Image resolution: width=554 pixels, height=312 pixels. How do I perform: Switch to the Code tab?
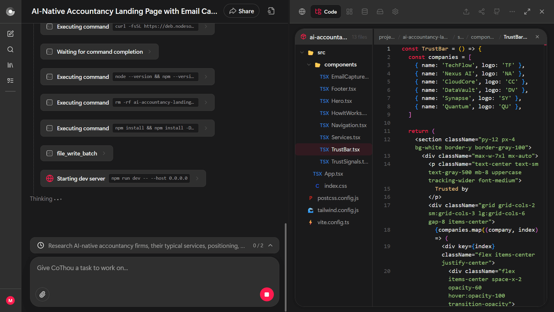325,12
